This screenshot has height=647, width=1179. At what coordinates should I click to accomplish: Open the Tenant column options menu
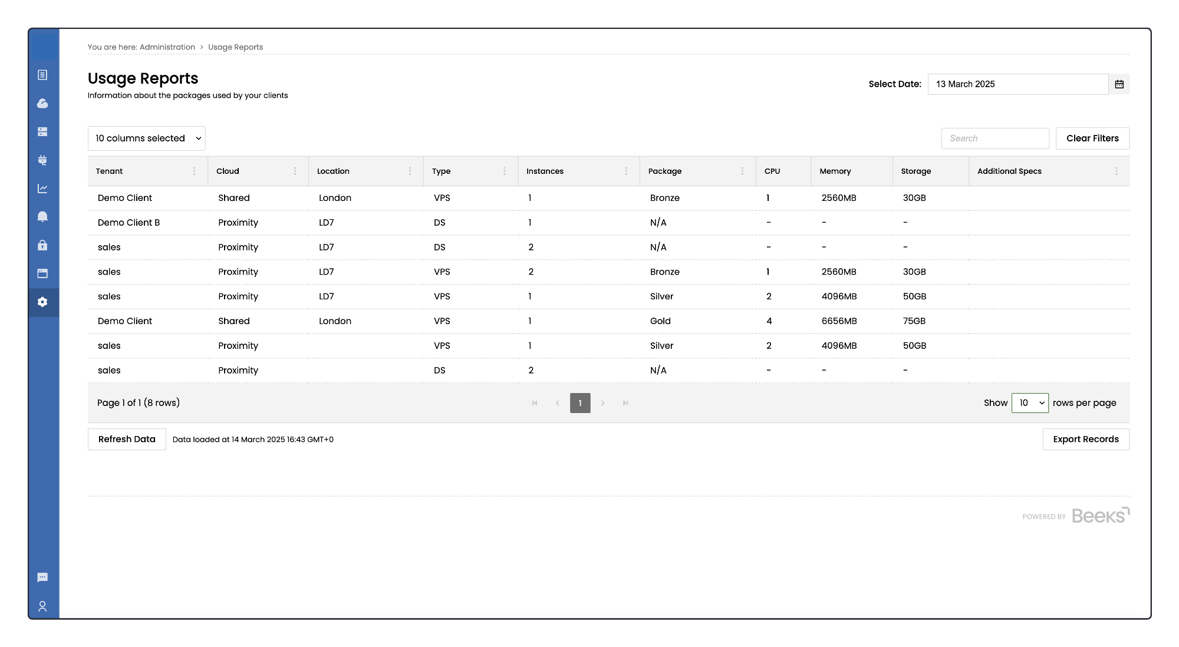(194, 171)
